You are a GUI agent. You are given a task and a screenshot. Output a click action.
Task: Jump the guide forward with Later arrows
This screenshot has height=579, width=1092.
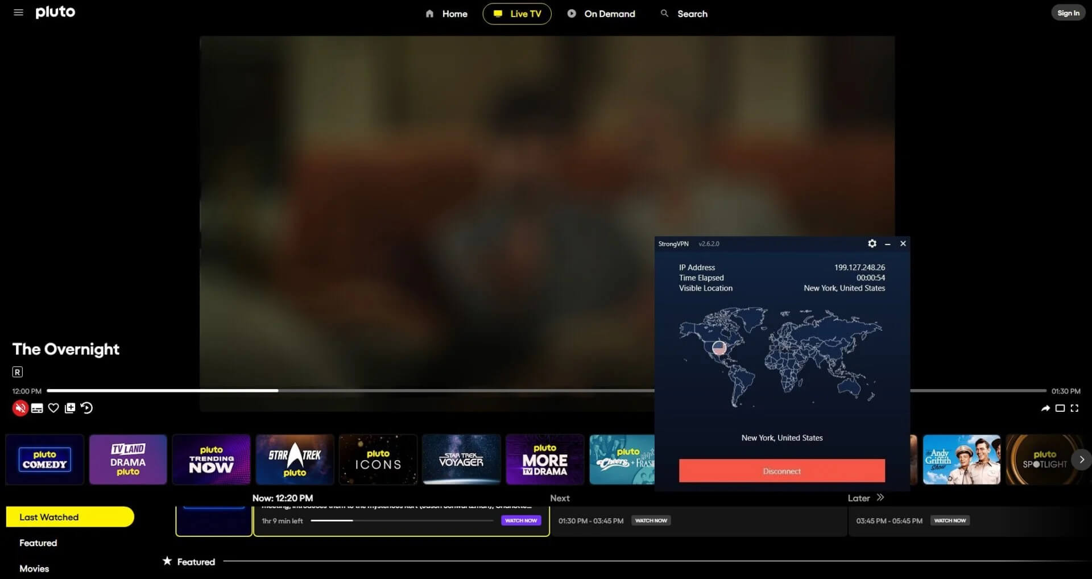coord(880,498)
